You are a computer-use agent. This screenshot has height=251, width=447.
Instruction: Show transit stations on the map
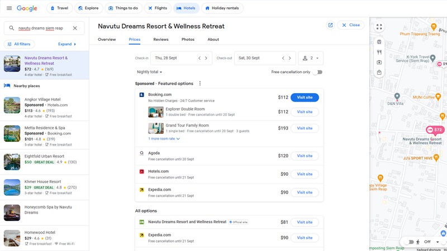(379, 42)
